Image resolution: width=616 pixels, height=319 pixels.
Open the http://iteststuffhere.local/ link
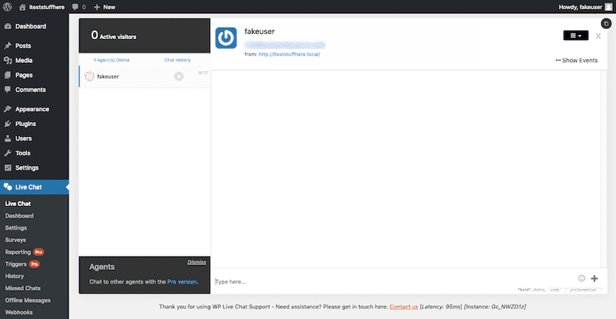point(290,55)
